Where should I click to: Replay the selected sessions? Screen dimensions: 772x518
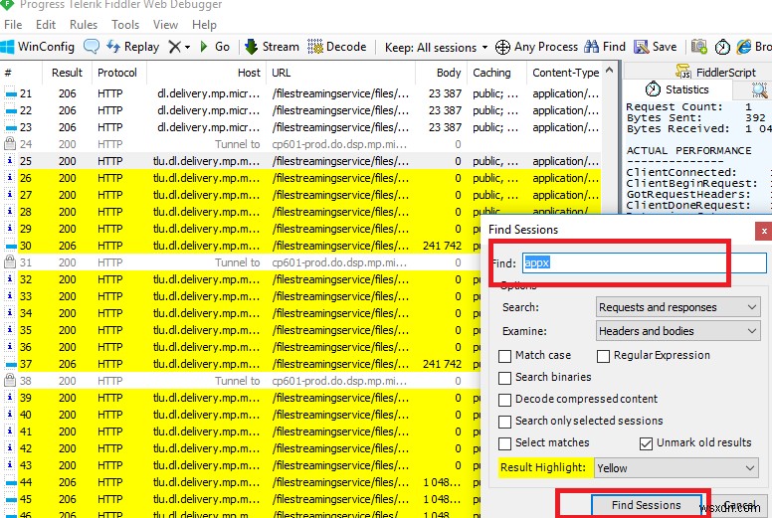tap(132, 47)
